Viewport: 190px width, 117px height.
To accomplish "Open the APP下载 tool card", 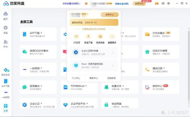I will (x=38, y=34).
